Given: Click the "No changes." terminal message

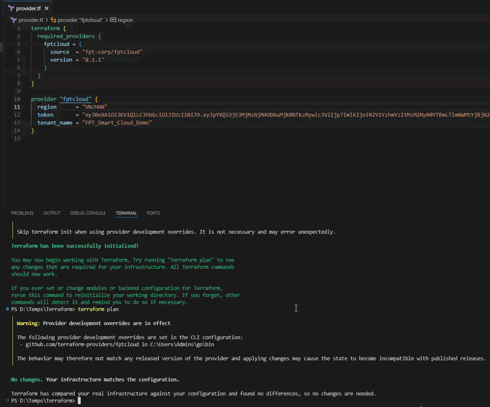Looking at the screenshot, I should click(x=27, y=379).
